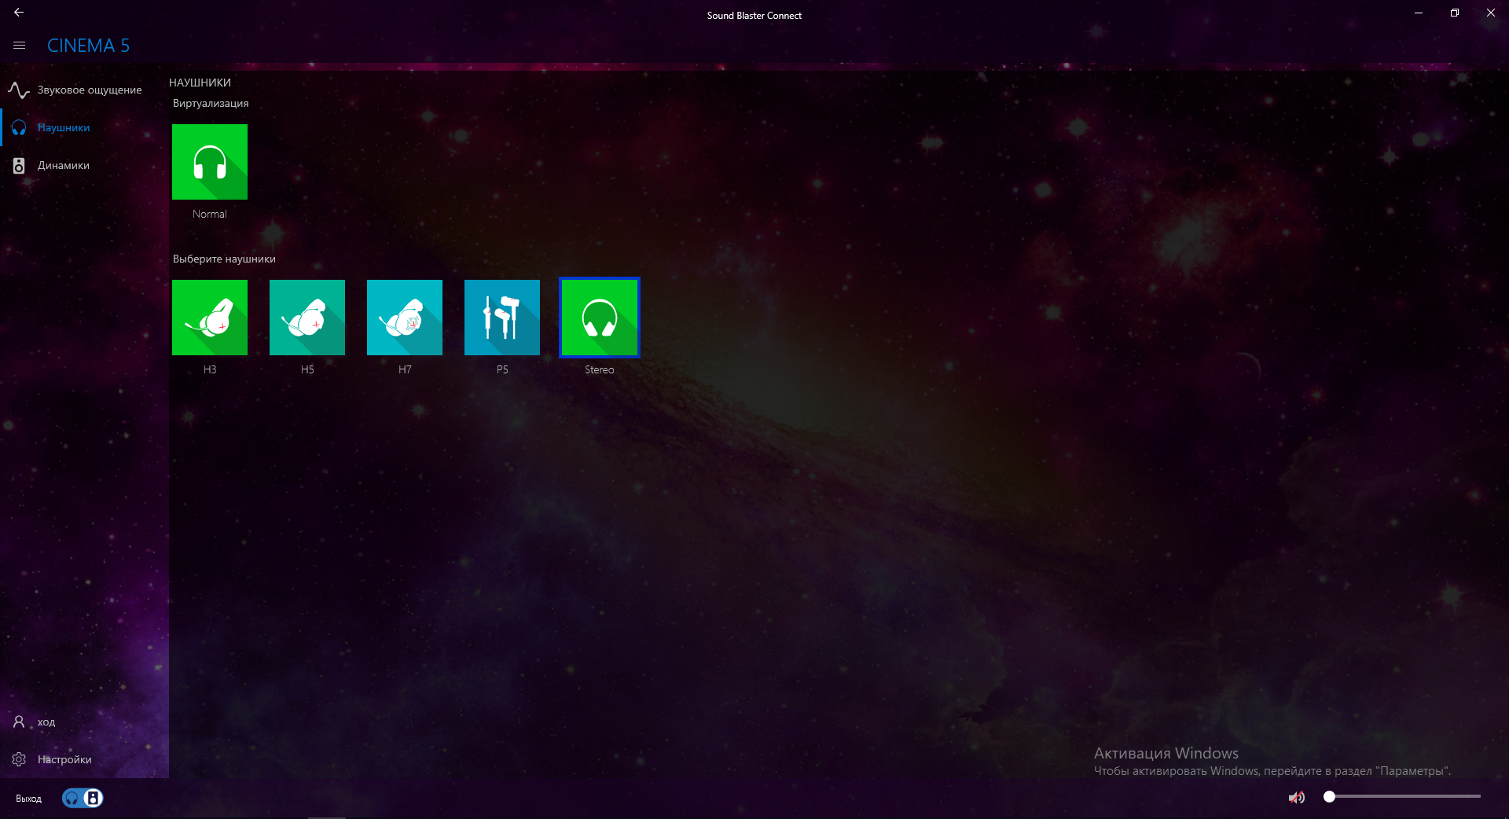The height and width of the screenshot is (819, 1509).
Task: Choose the H5 headset tile
Action: click(x=307, y=318)
